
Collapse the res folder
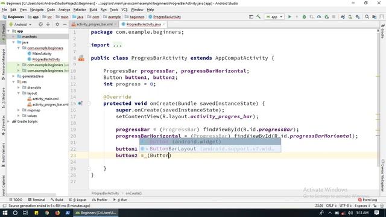coord(13,82)
